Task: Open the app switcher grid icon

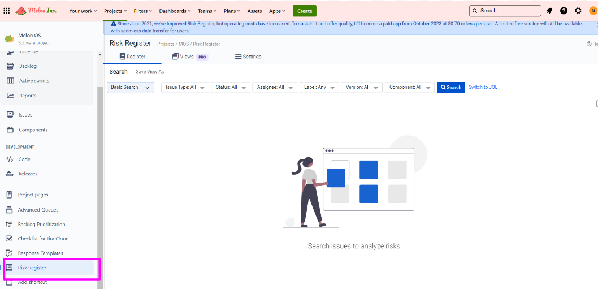Action: [x=7, y=11]
